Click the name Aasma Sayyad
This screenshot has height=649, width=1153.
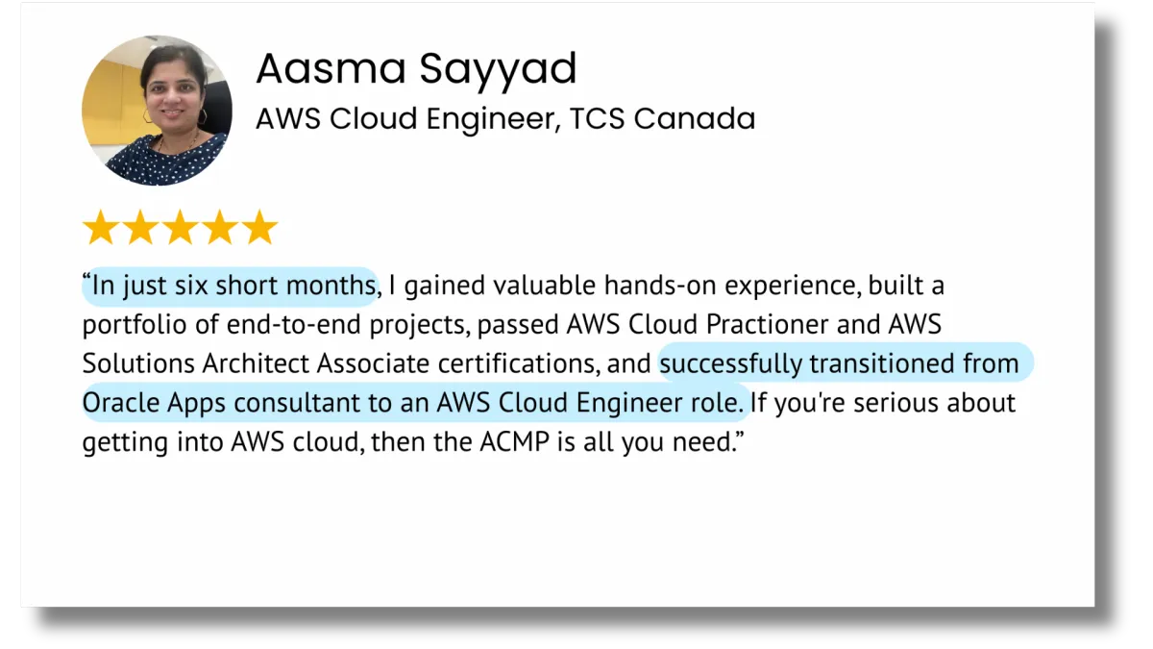tap(416, 68)
